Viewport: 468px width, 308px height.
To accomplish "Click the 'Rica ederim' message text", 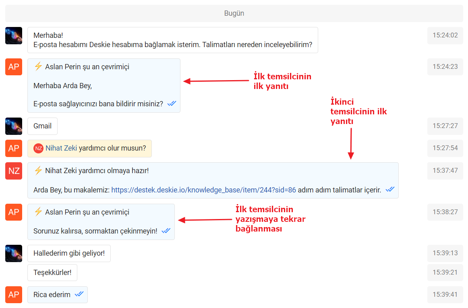I will [52, 295].
